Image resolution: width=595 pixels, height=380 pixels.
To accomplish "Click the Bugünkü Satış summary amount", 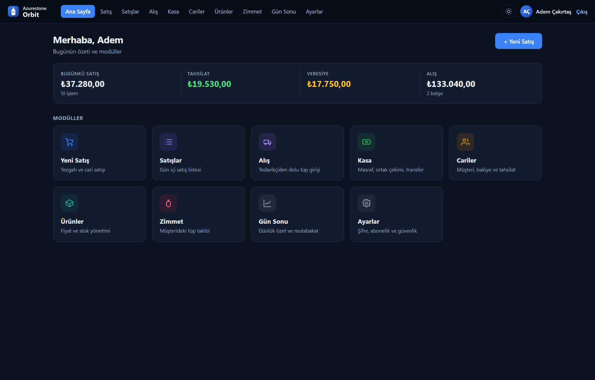I will (83, 84).
